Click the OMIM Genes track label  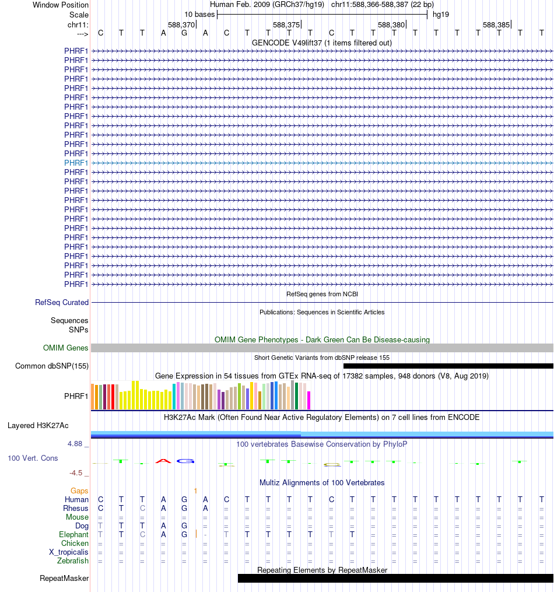tap(66, 348)
